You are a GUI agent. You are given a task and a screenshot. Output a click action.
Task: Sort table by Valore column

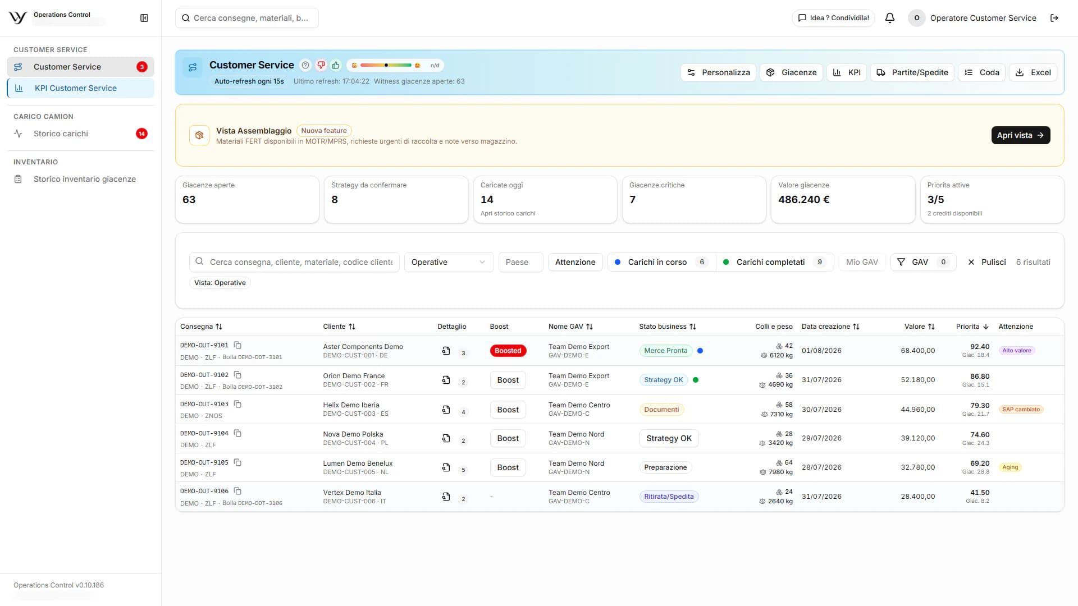920,327
